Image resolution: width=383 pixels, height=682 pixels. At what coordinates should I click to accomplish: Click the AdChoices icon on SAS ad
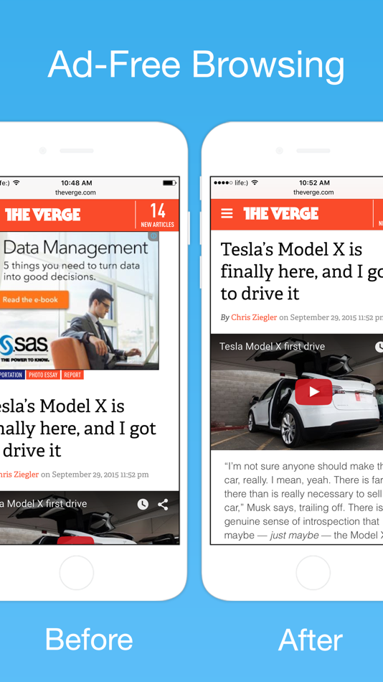point(153,235)
